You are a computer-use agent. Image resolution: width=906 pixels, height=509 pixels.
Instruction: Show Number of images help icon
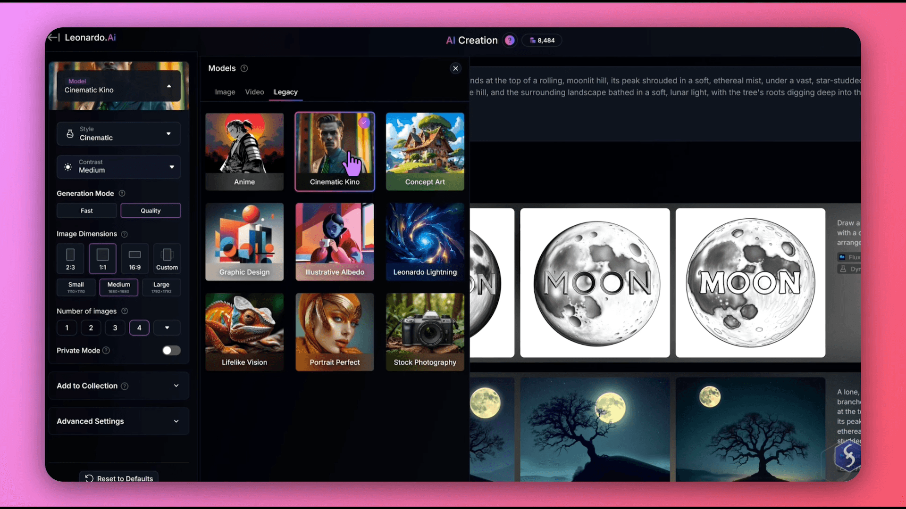coord(125,311)
